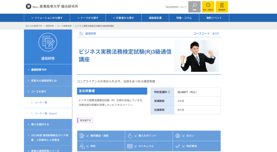Jump to 導入のポイント section
Image resolution: width=277 pixels, height=152 pixels.
point(149,136)
